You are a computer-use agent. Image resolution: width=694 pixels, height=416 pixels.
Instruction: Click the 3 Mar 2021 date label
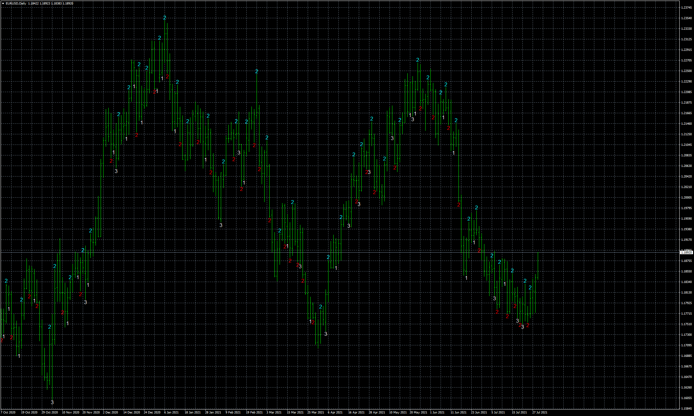274,412
